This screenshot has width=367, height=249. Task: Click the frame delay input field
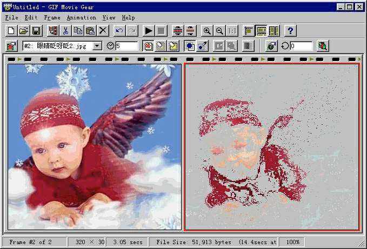[126, 46]
